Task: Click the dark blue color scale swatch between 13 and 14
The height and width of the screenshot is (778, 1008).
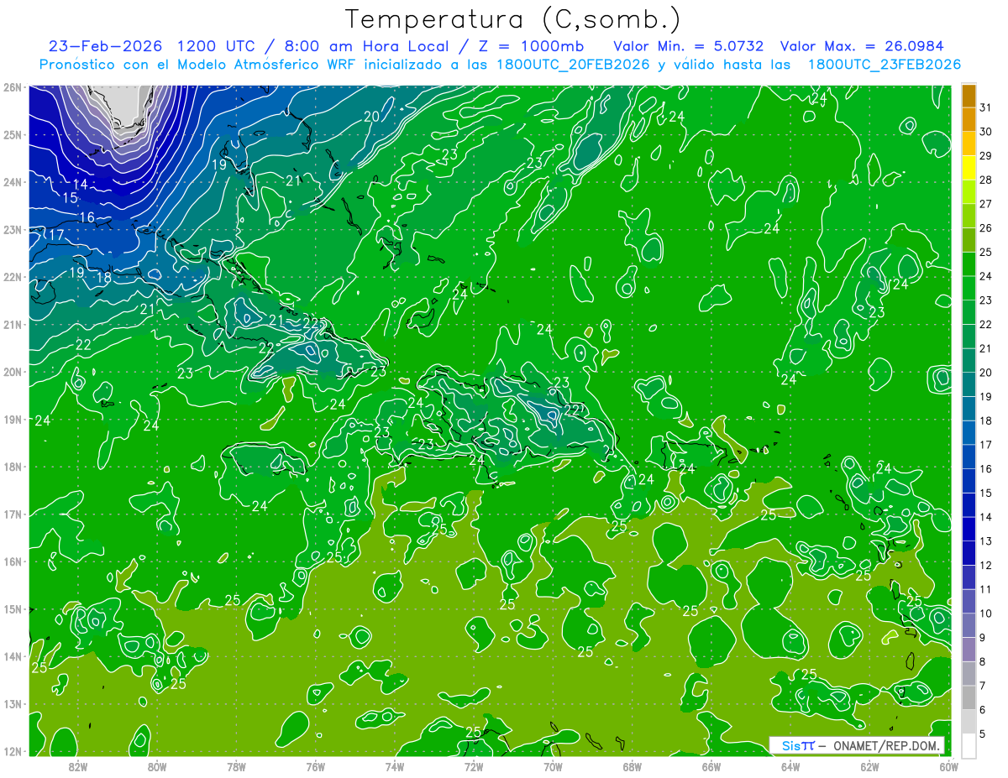Action: click(969, 529)
